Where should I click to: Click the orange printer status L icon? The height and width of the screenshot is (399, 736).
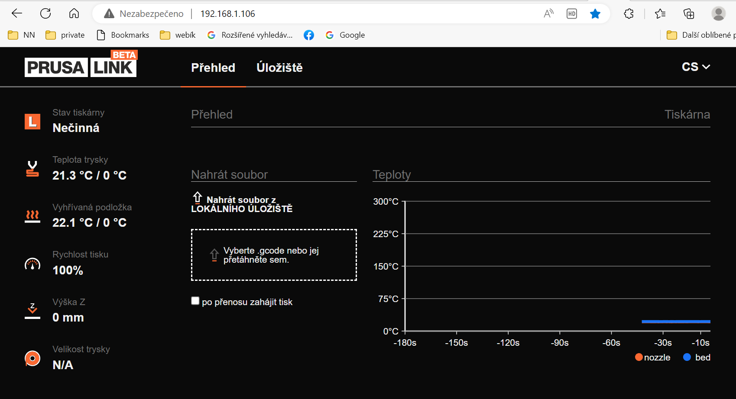point(32,122)
